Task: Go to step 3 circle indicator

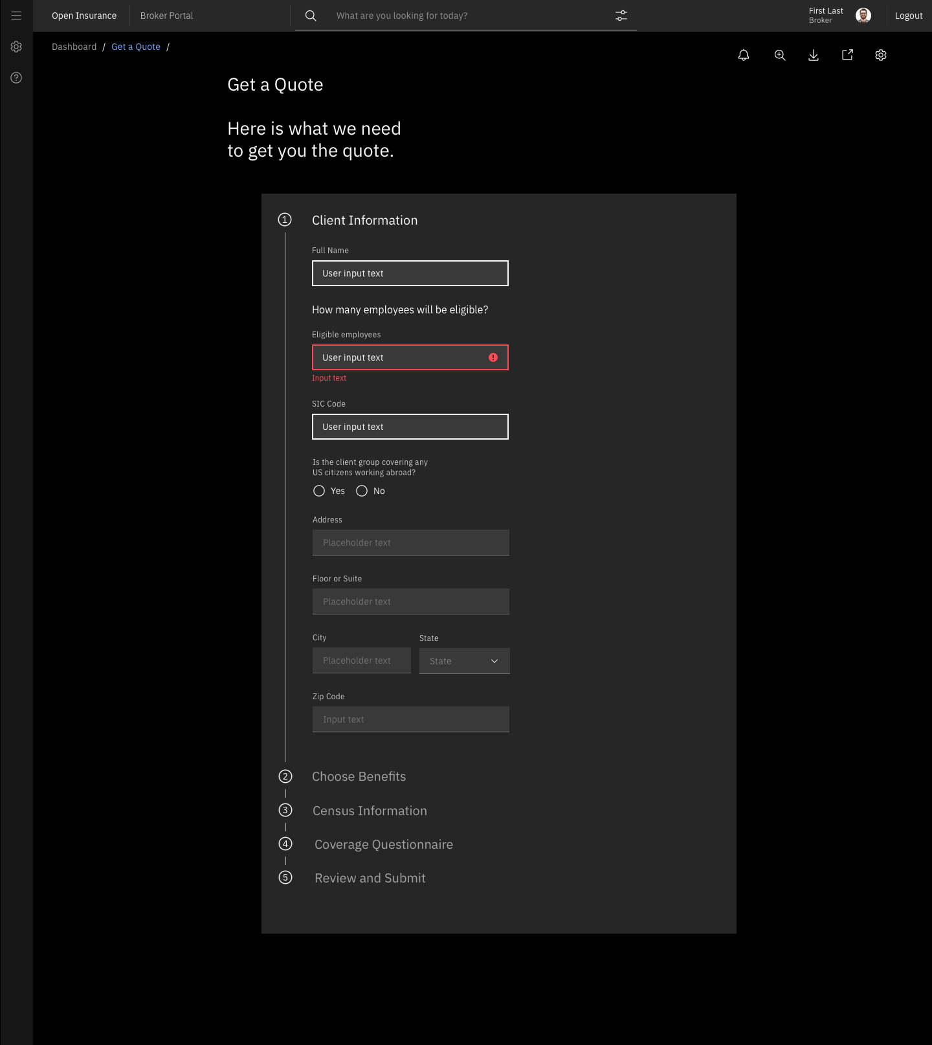Action: point(285,810)
